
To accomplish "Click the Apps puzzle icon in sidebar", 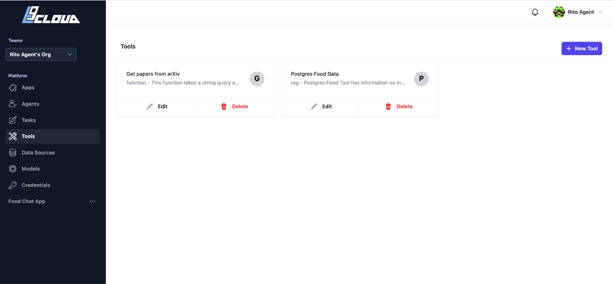I will [x=13, y=88].
